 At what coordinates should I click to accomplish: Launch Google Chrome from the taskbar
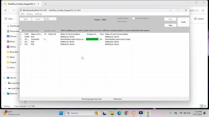pyautogui.click(x=126, y=113)
